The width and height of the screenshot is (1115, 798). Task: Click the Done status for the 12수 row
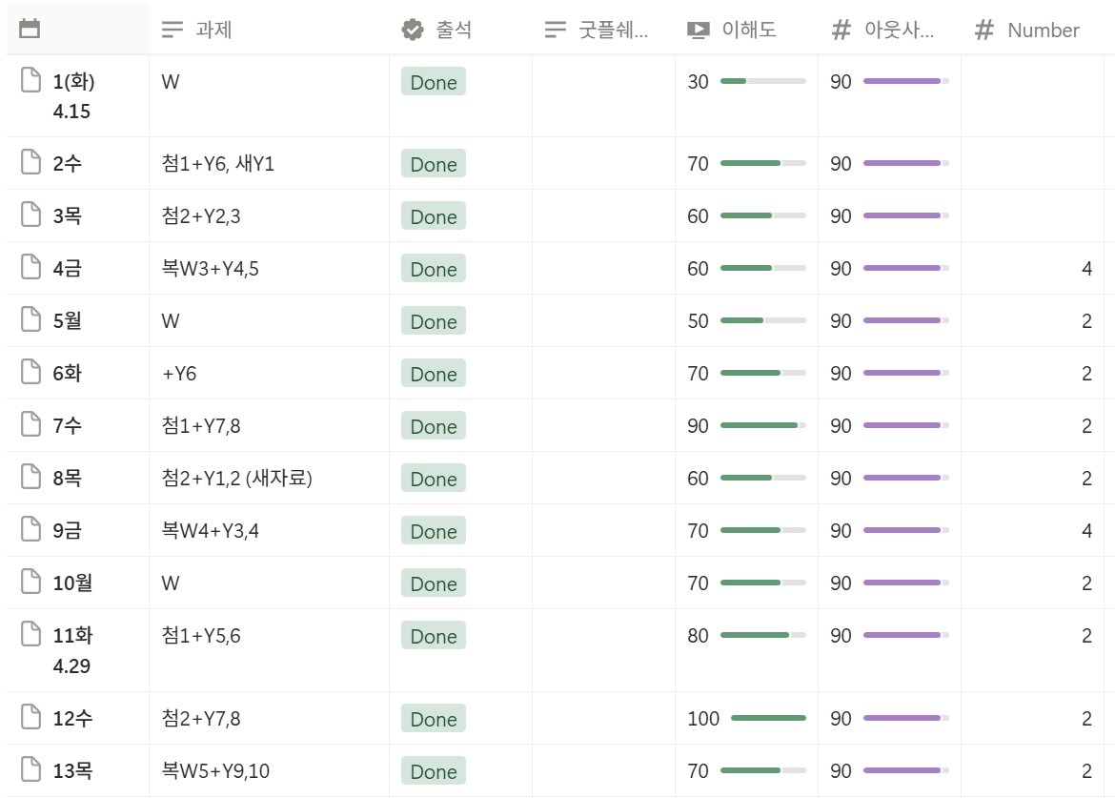pos(433,719)
